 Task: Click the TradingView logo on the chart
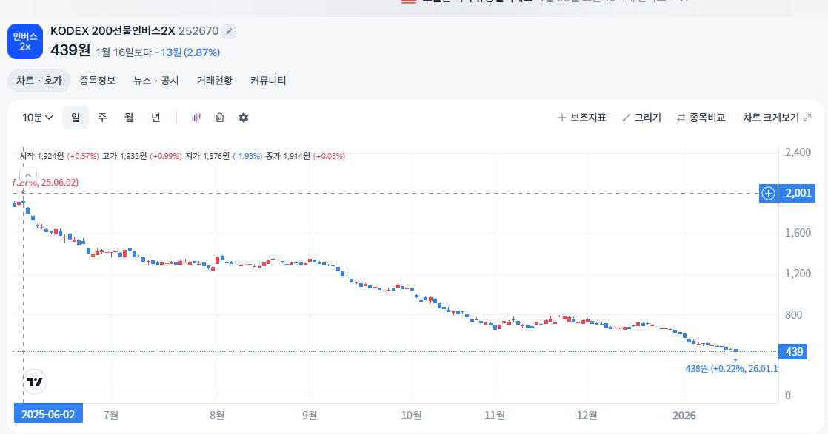34,382
